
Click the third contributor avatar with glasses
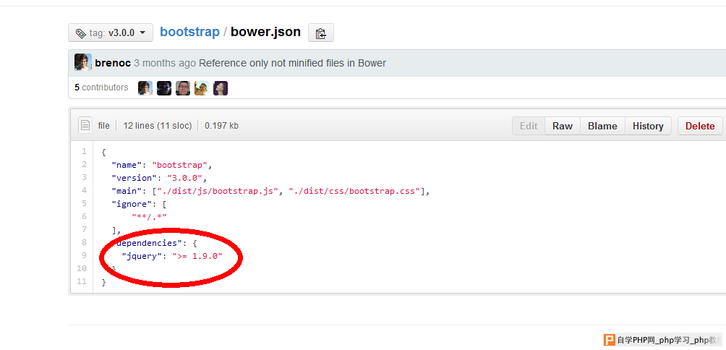(x=183, y=88)
